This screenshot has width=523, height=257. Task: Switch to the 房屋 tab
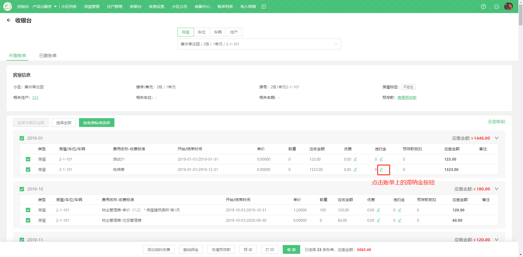coord(186,32)
